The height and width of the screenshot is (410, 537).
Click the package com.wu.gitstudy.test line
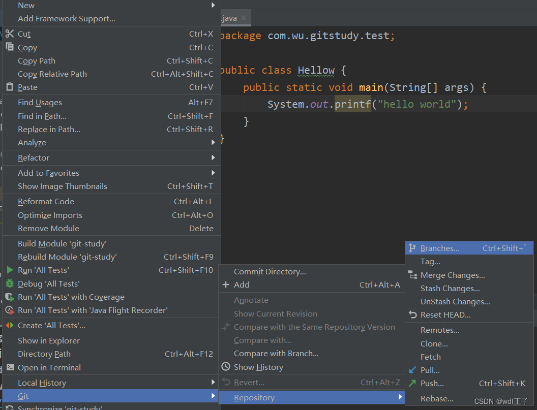point(307,36)
